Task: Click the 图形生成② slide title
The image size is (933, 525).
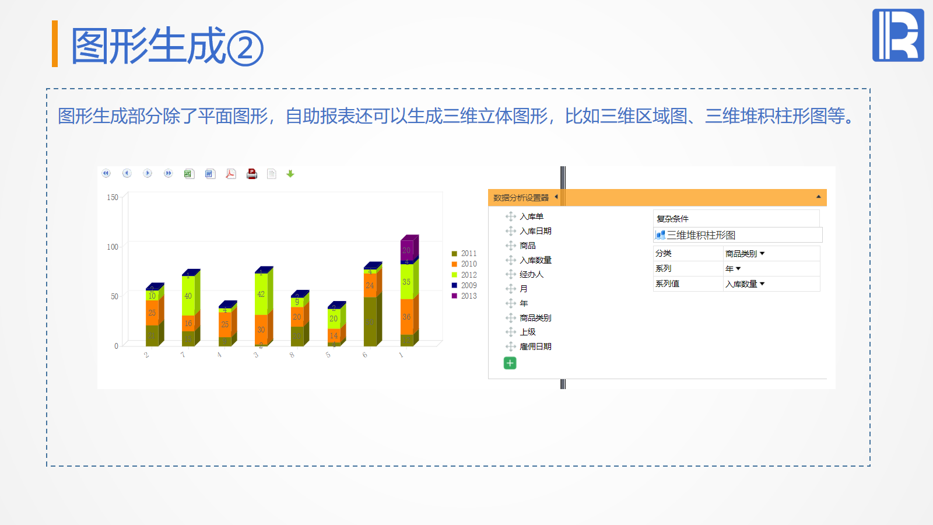Action: (167, 45)
